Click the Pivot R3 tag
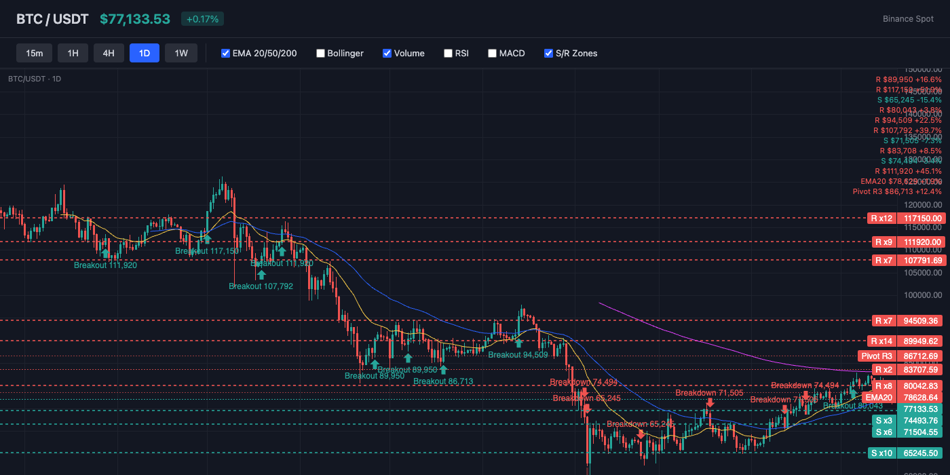The width and height of the screenshot is (950, 475). pyautogui.click(x=877, y=356)
